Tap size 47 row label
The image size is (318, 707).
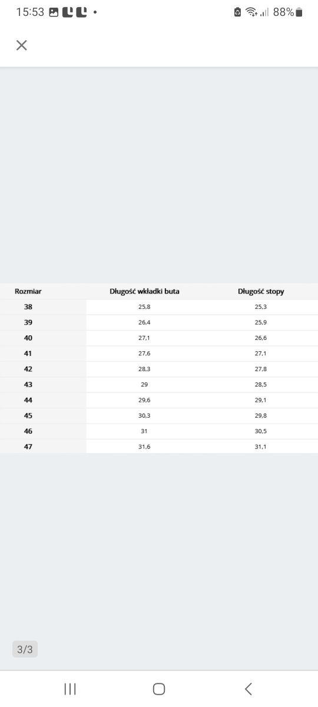28,447
